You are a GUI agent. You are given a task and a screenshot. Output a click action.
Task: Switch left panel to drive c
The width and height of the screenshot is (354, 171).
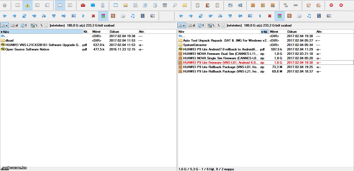point(5,25)
